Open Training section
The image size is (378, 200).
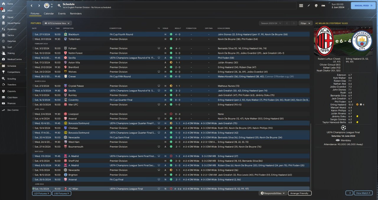[11, 53]
